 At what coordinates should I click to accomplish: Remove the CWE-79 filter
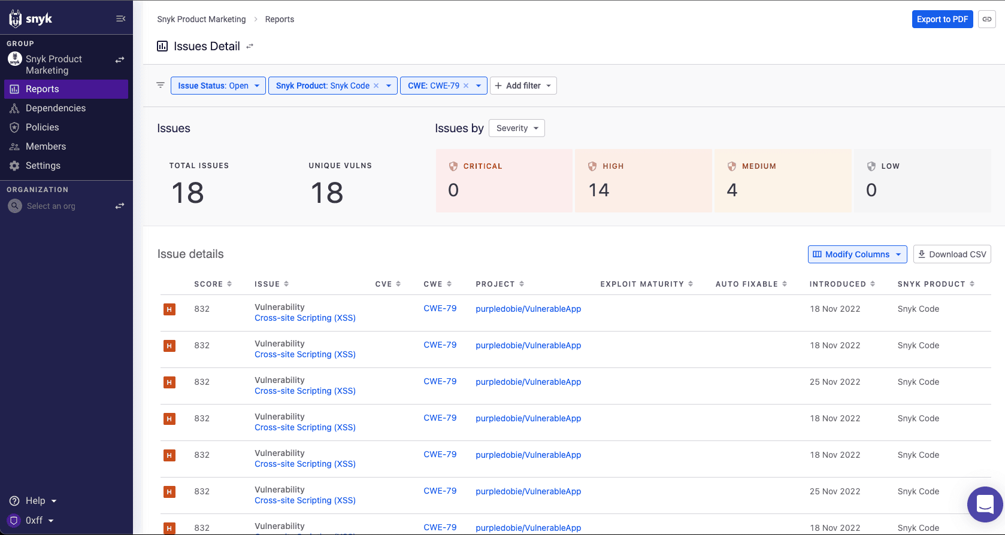(x=466, y=86)
